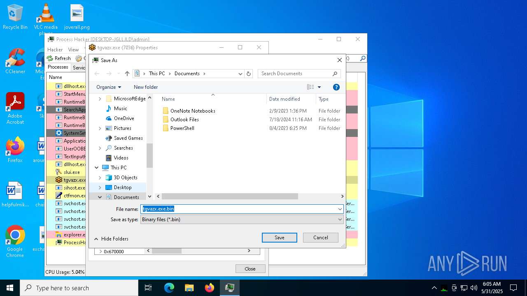The image size is (527, 296).
Task: Select Documents in the breadcrumb path
Action: (187, 74)
